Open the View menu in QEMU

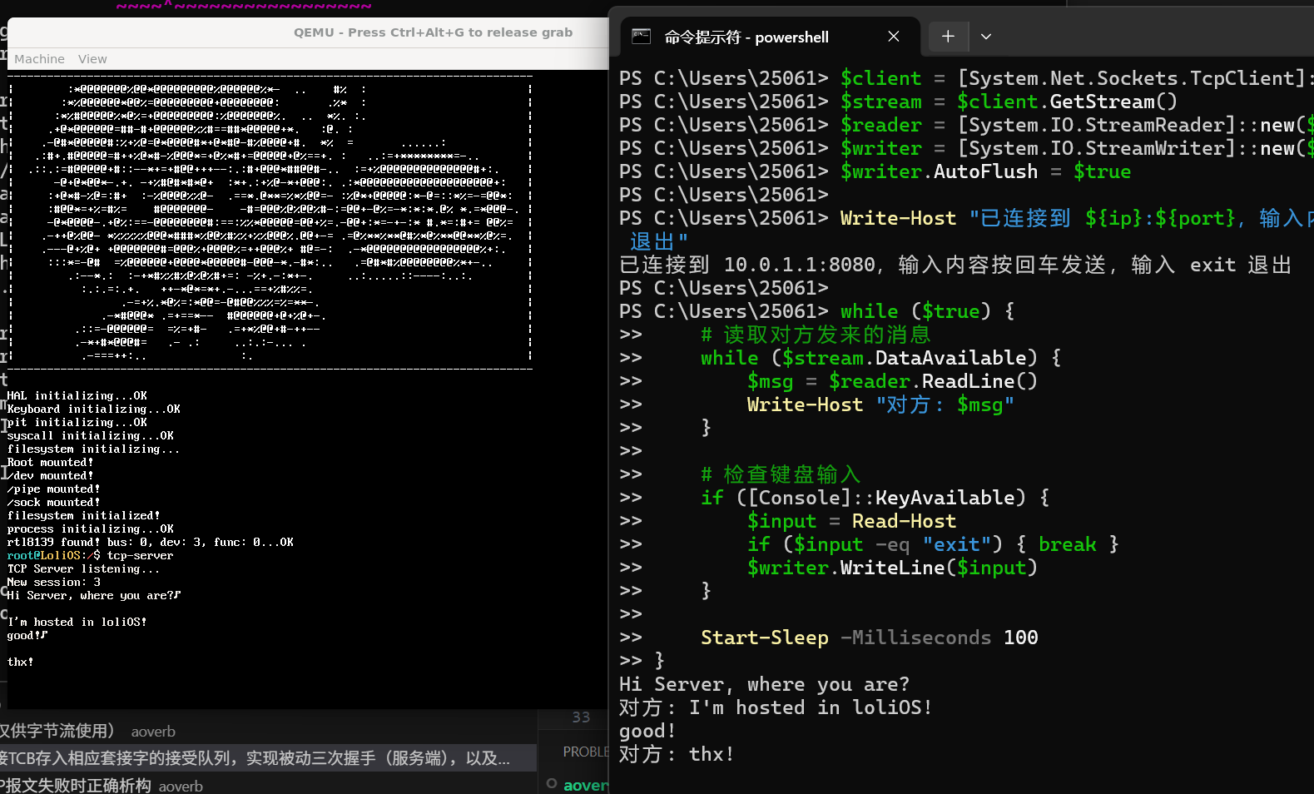tap(92, 59)
